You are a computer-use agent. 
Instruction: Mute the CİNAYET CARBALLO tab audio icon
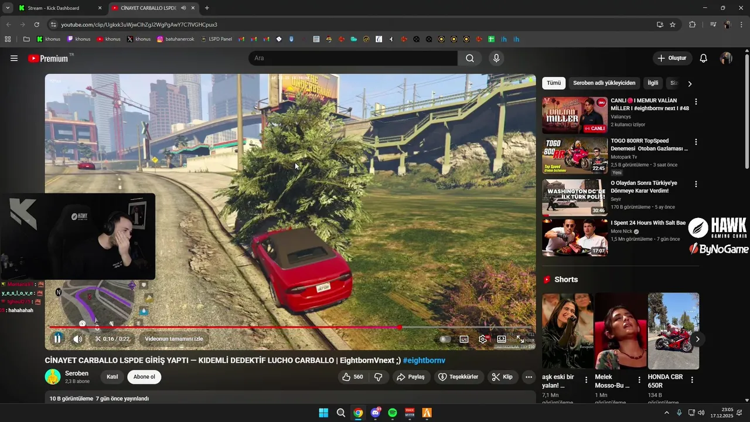click(183, 8)
